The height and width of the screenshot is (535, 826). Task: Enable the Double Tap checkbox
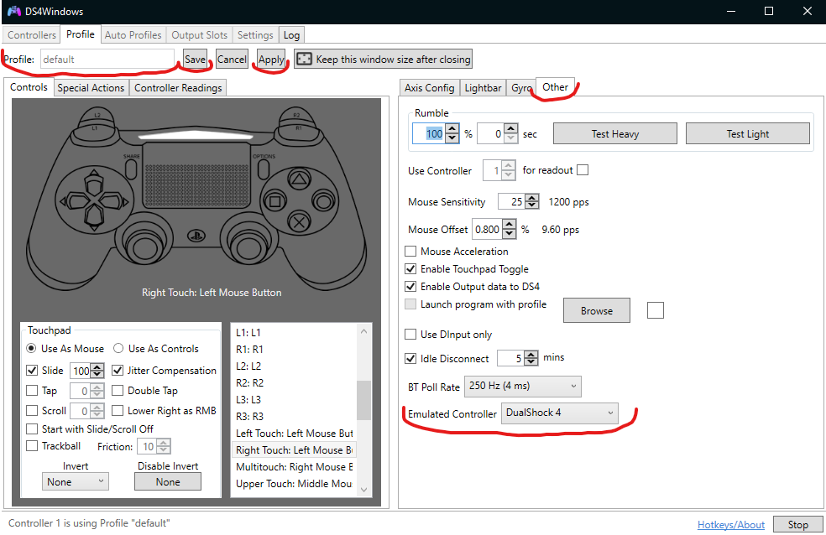pyautogui.click(x=118, y=390)
